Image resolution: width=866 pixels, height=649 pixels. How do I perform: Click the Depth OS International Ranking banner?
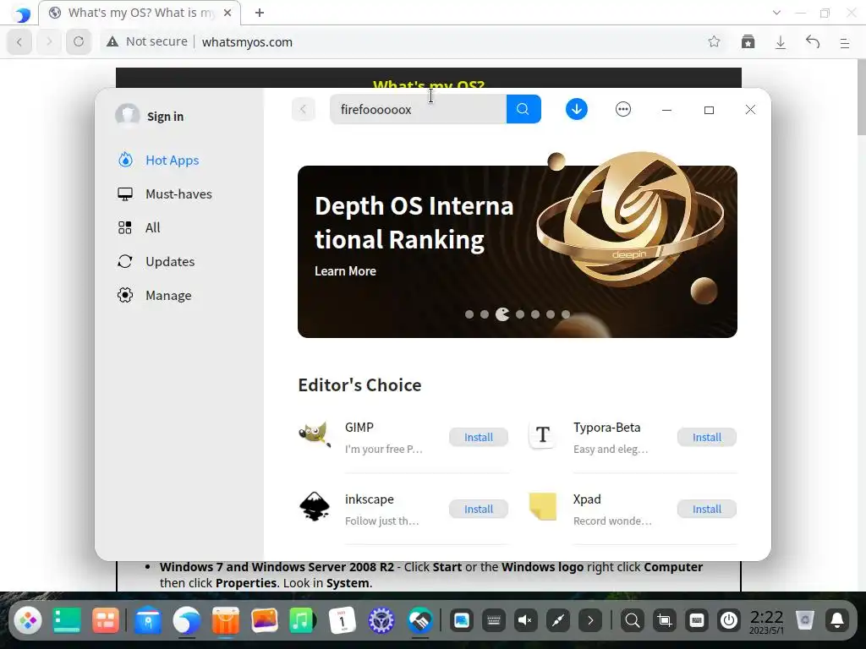(518, 252)
